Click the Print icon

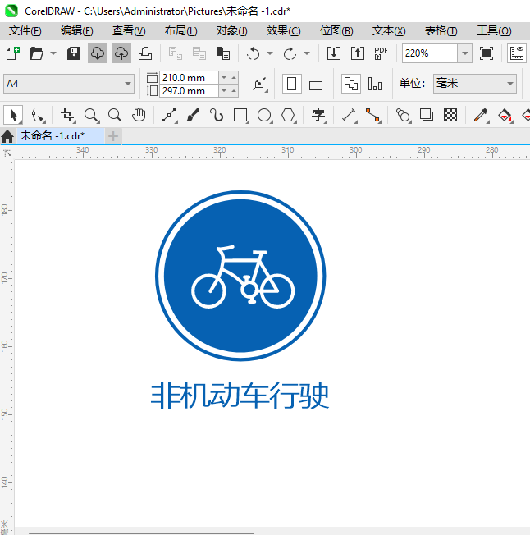coord(145,53)
